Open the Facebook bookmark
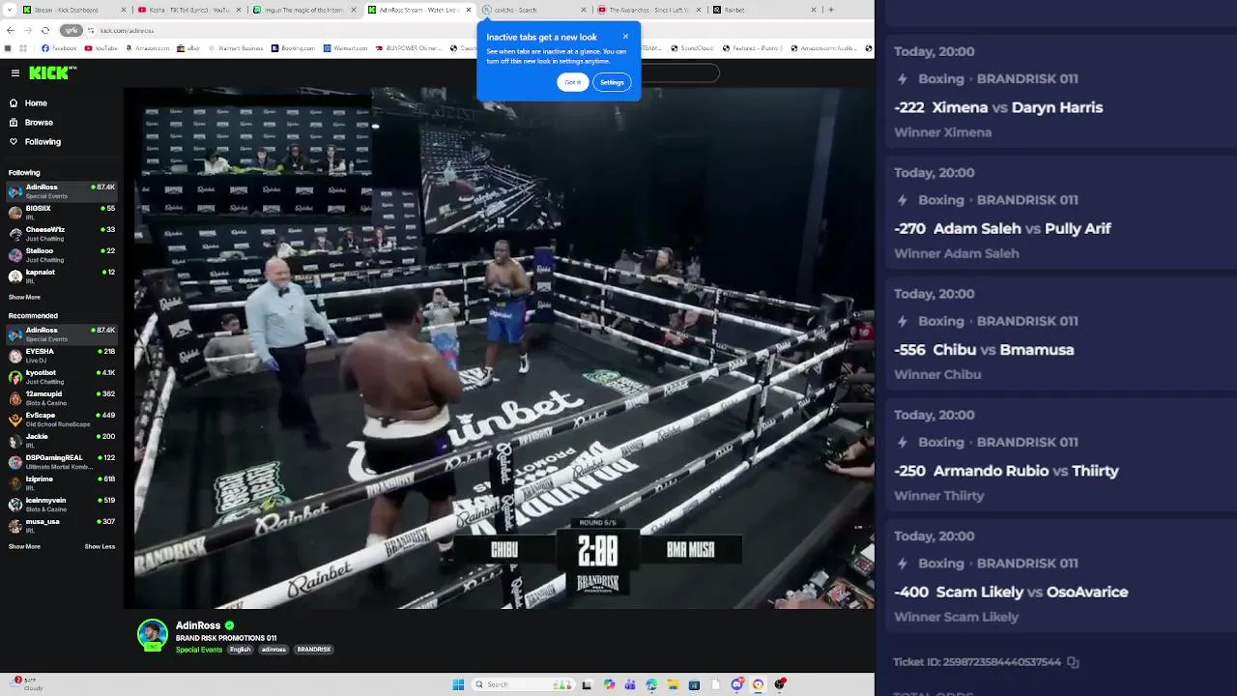 coord(59,47)
